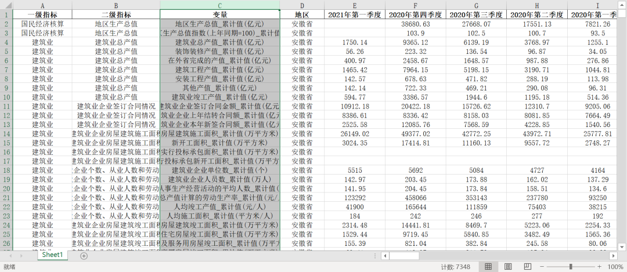
Task: Click the select-all corner of the grid
Action: click(6, 5)
